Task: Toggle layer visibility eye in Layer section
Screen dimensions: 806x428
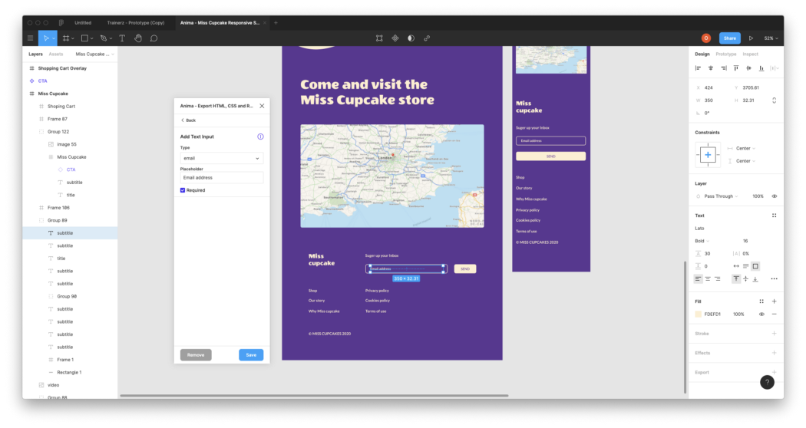Action: tap(774, 196)
